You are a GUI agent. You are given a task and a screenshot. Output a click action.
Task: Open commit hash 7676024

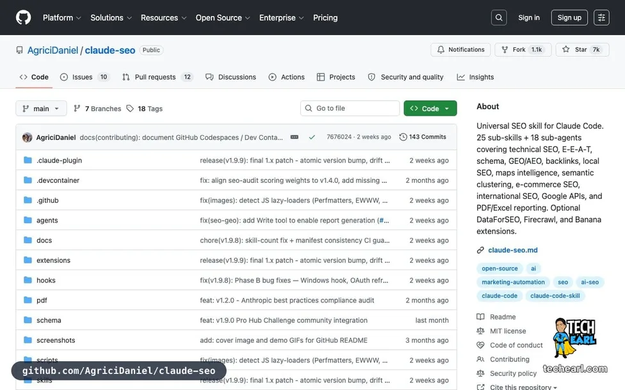[x=339, y=137]
